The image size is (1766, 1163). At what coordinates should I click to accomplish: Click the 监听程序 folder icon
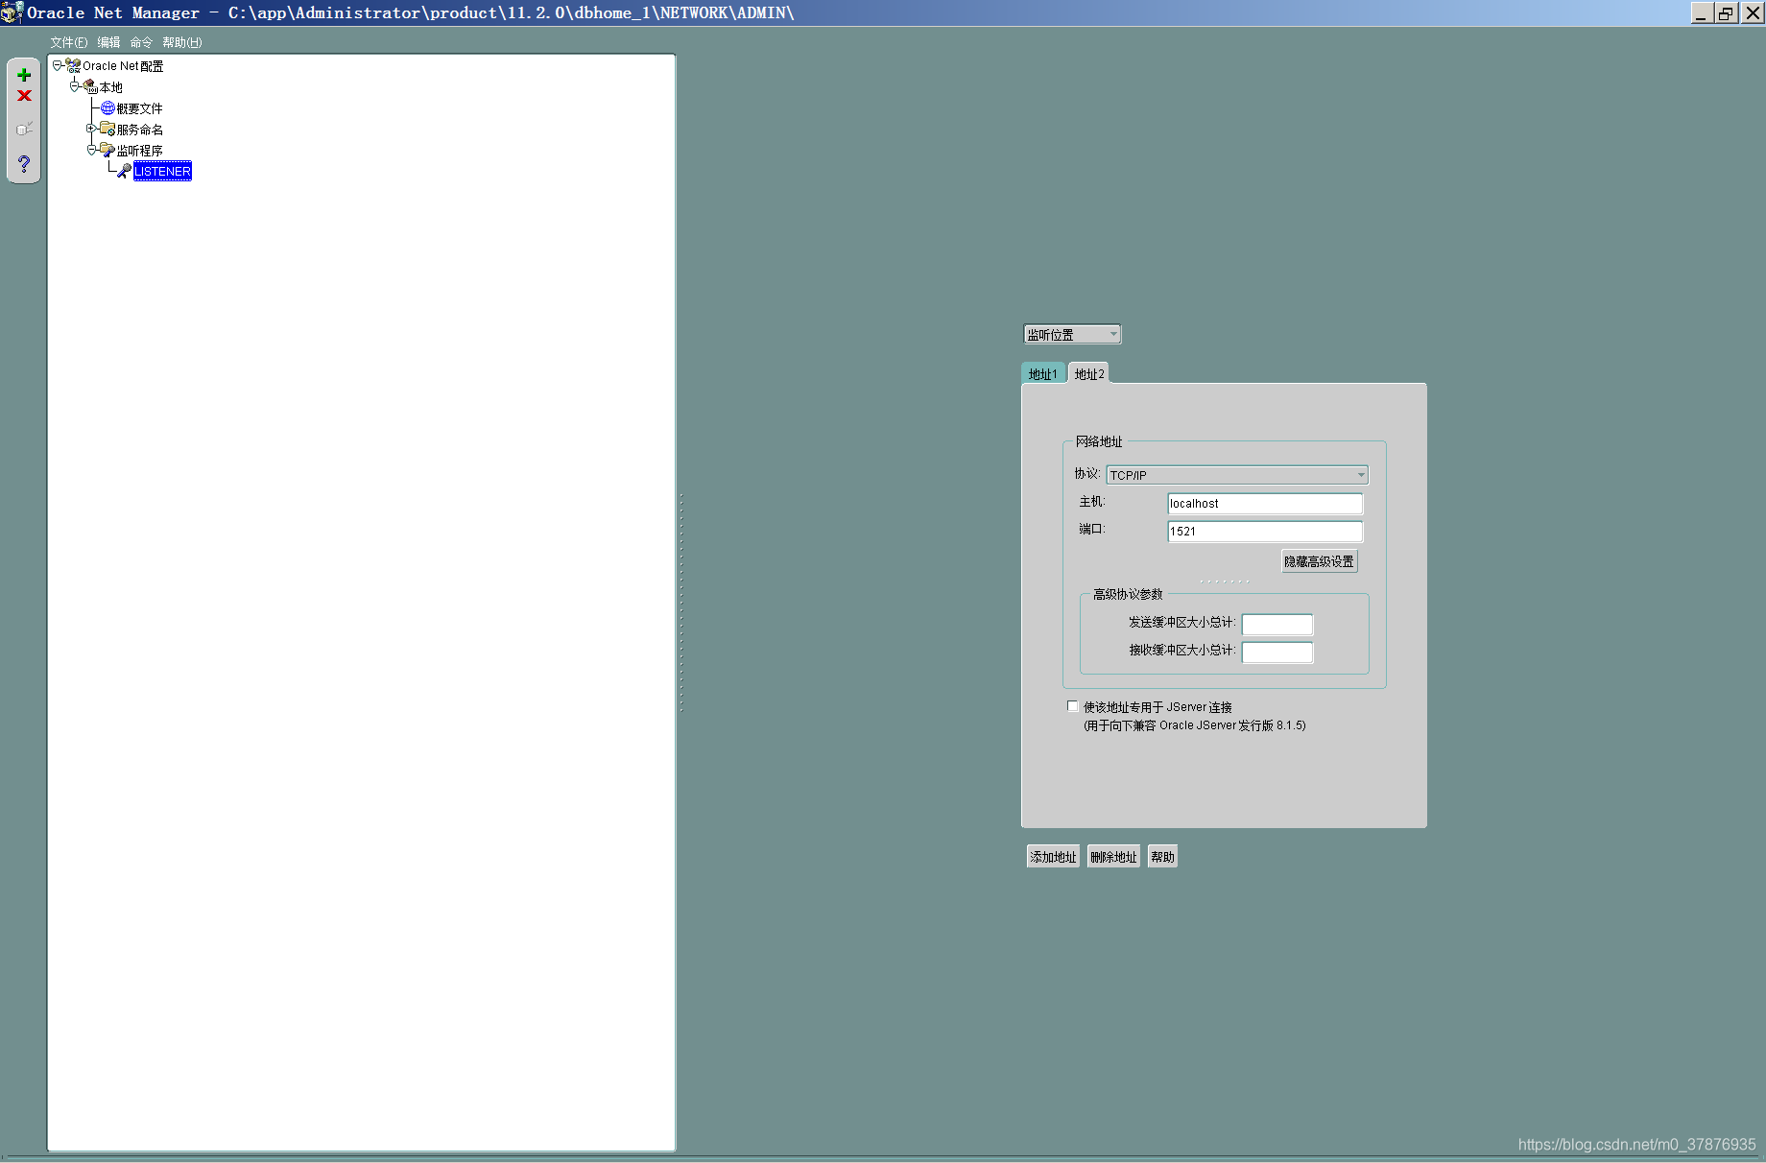coord(107,150)
